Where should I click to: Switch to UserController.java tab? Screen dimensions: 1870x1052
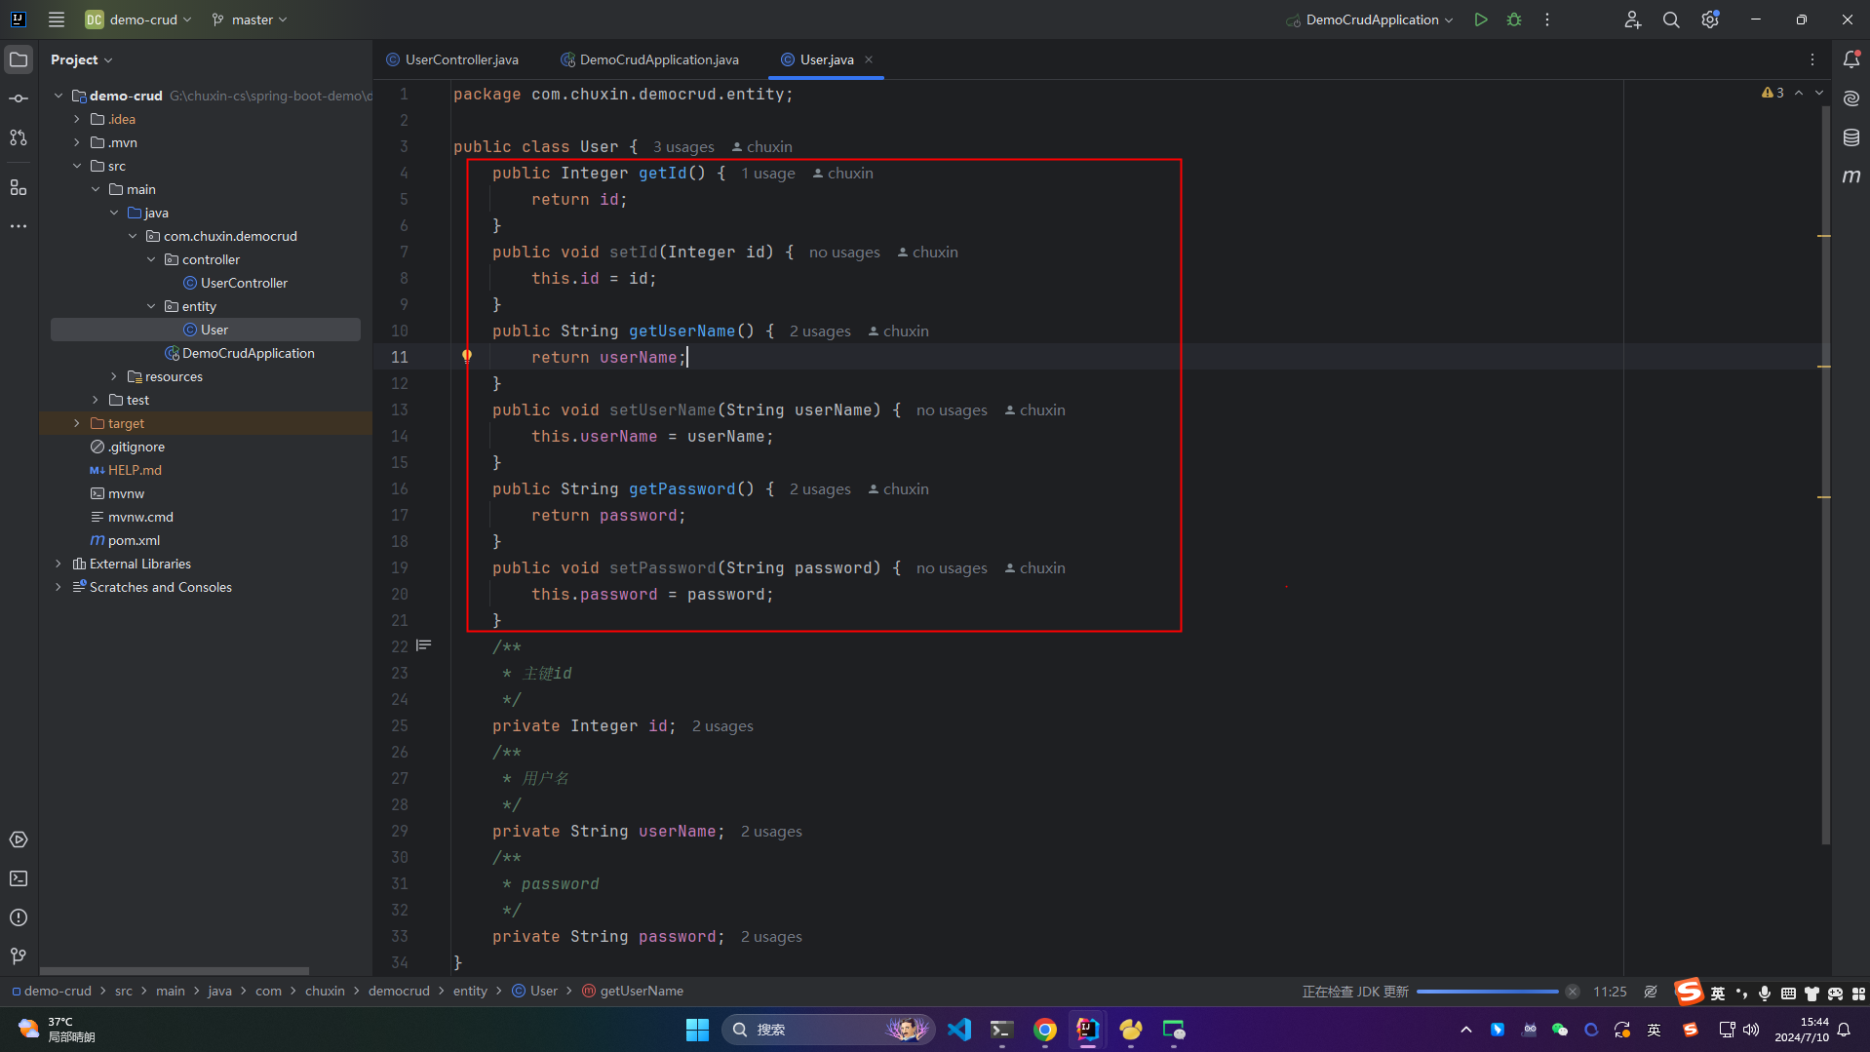coord(452,59)
